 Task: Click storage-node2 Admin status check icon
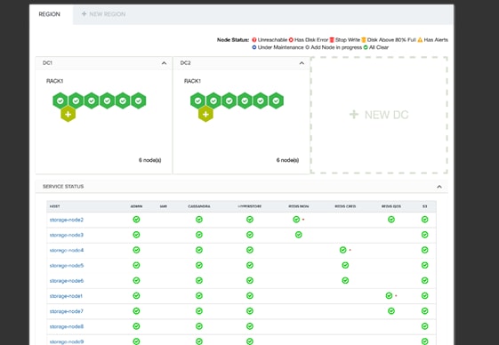coord(136,220)
